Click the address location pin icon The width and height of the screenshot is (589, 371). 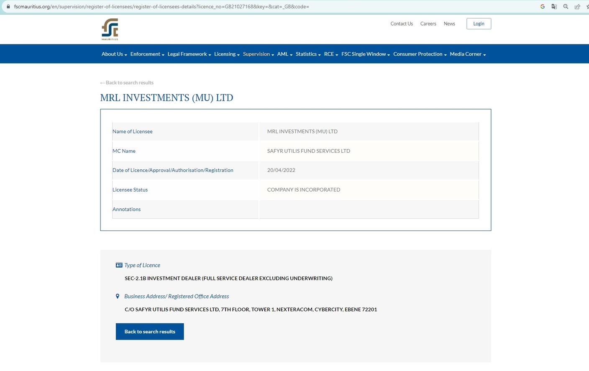[118, 296]
